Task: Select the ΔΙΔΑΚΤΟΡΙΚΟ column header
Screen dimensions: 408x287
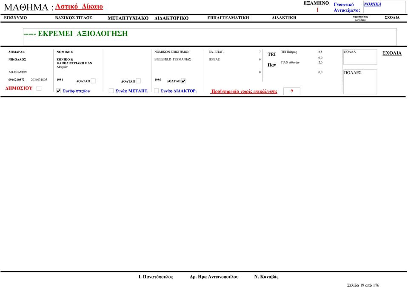Action: click(x=171, y=18)
